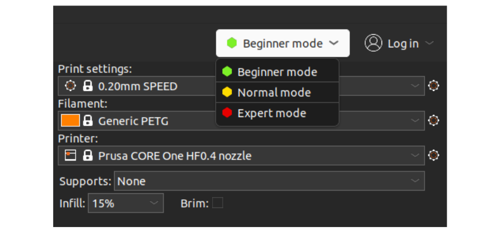
Task: Click gear icon right of Filament dropdown
Action: [x=433, y=120]
